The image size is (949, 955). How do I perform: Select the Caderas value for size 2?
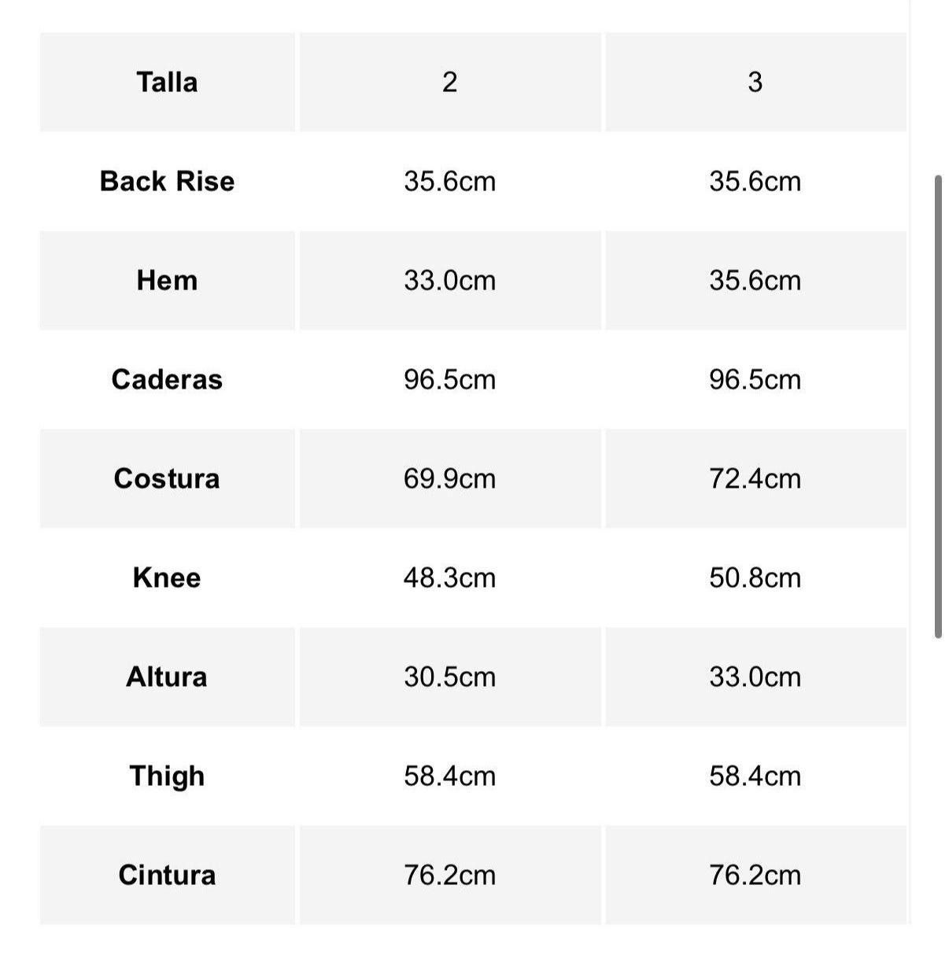[449, 379]
